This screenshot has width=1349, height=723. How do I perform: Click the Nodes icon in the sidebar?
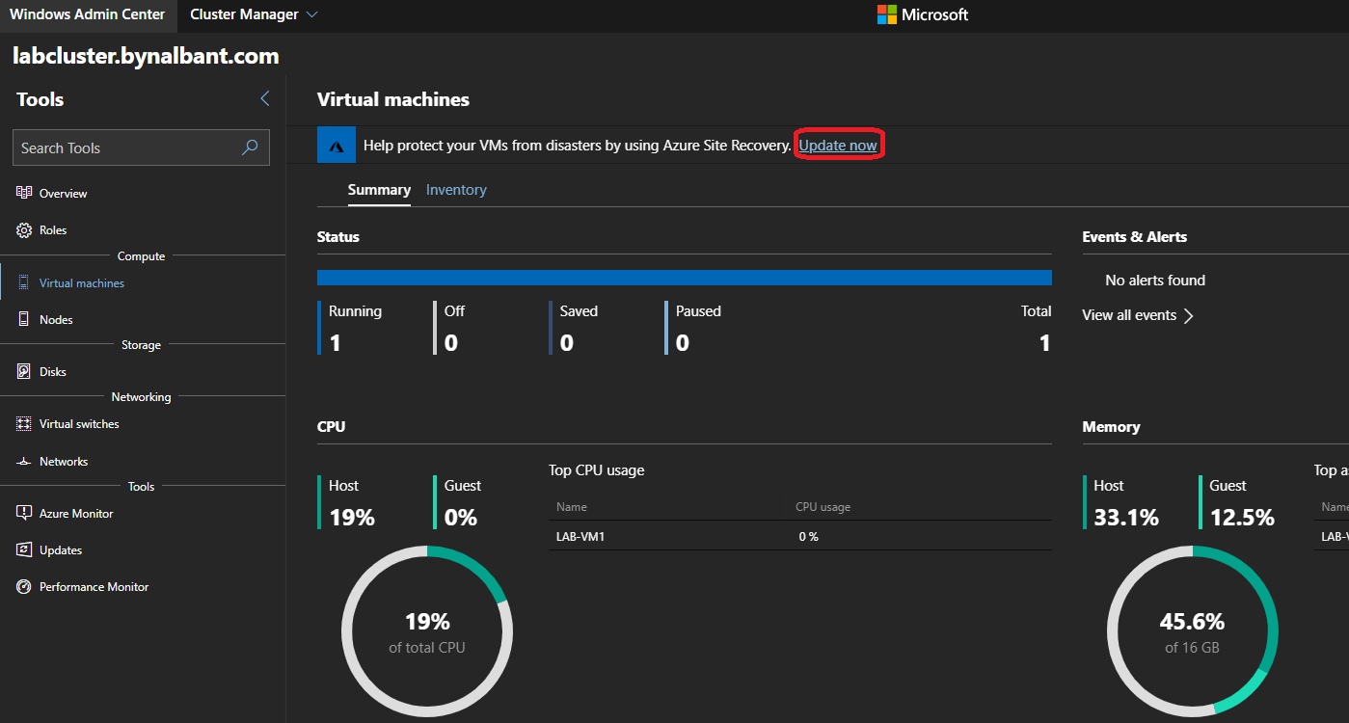[24, 319]
